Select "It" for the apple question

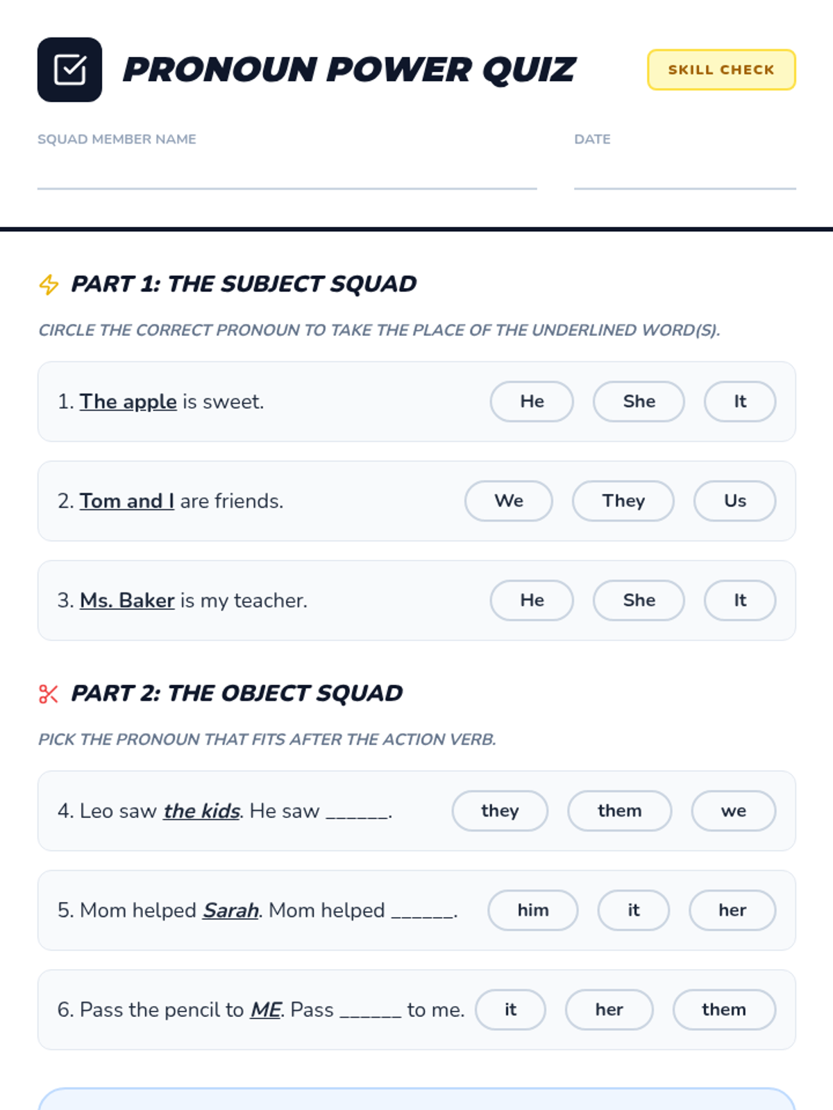click(740, 402)
